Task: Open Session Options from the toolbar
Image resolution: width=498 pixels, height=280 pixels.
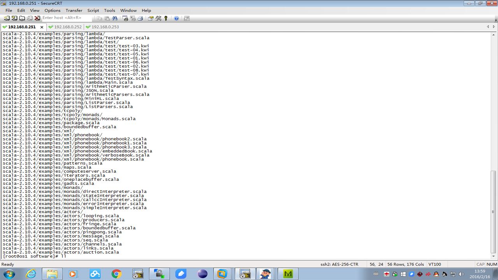Action: [x=151, y=18]
